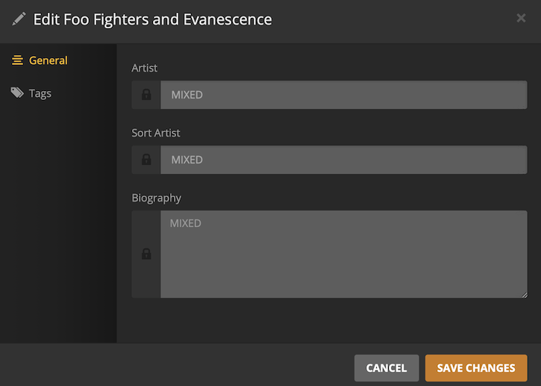Screen dimensions: 541x386
Task: Toggle the lock on the Artist field
Action: pos(146,95)
